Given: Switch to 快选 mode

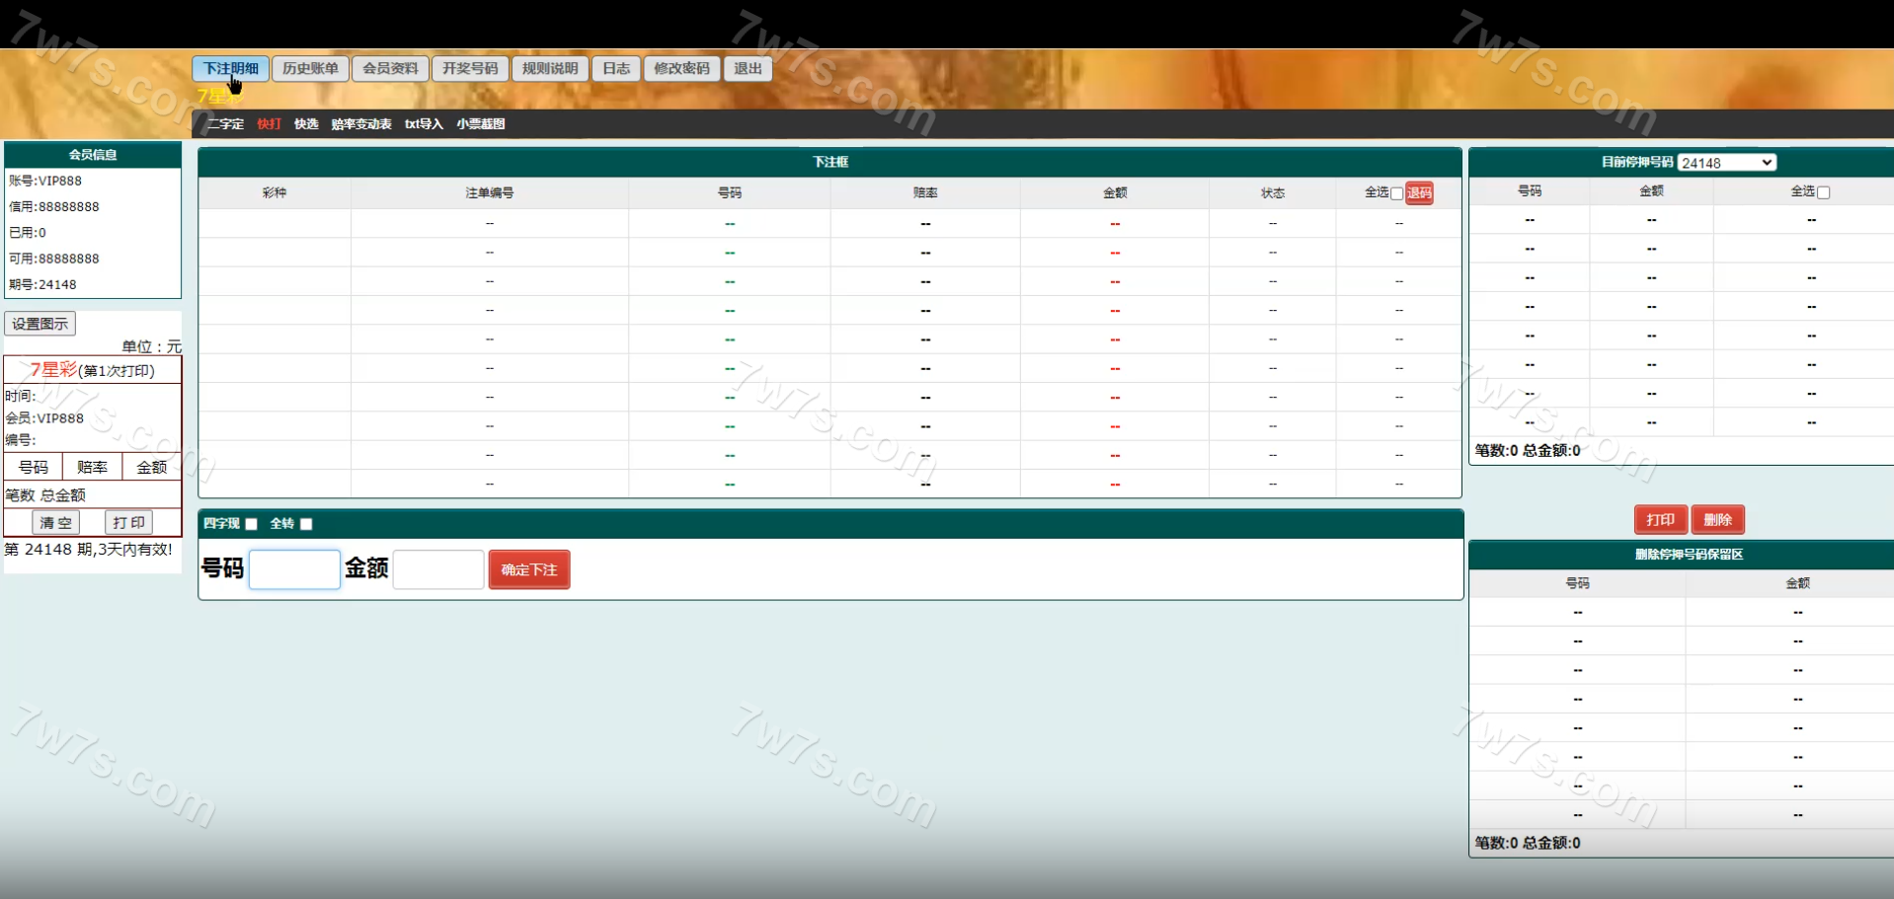Looking at the screenshot, I should click(306, 123).
